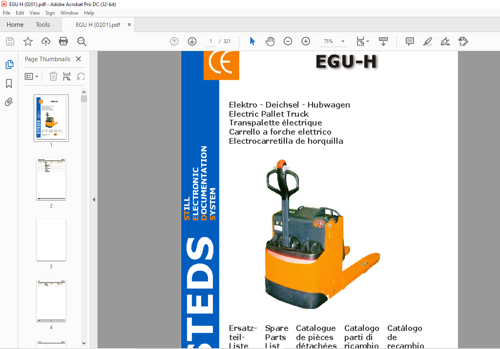Click the upload to cloud icon
The height and width of the screenshot is (349, 500).
[x=46, y=41]
